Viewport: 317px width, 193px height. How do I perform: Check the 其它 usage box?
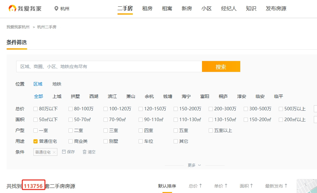pyautogui.click(x=176, y=141)
